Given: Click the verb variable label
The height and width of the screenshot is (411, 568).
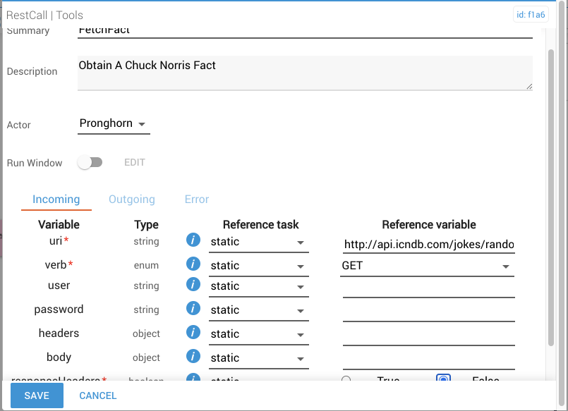Looking at the screenshot, I should [56, 265].
